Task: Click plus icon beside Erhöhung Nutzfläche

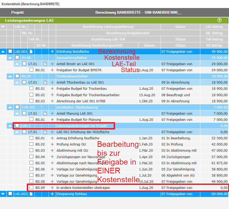Action: click(52, 51)
